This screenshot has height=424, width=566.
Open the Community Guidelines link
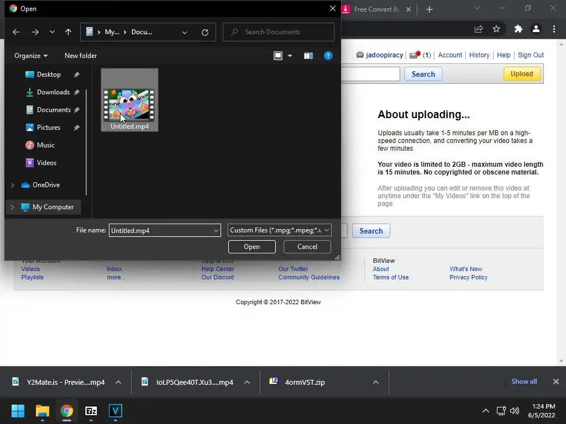(308, 277)
